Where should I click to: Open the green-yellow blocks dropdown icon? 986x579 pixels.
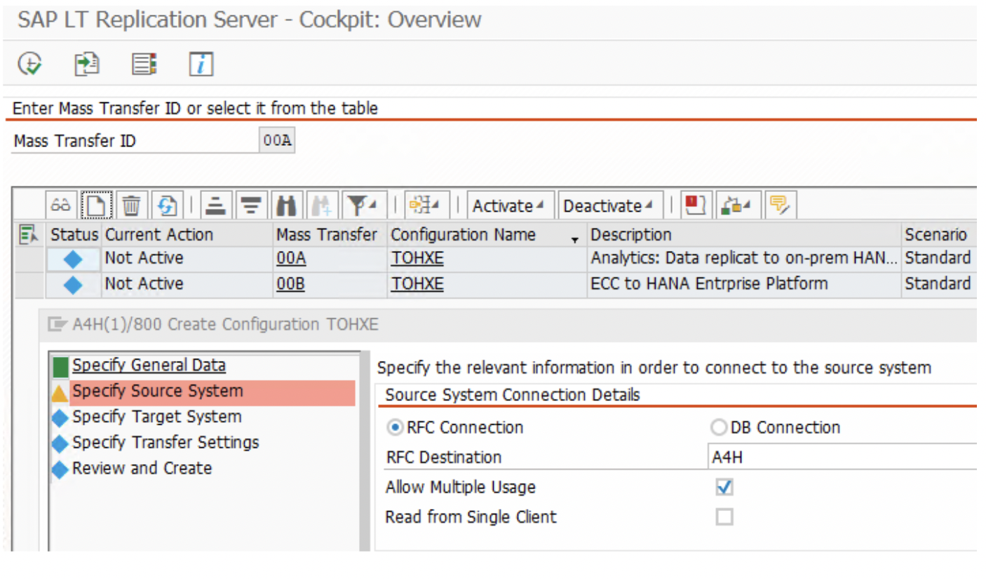738,205
